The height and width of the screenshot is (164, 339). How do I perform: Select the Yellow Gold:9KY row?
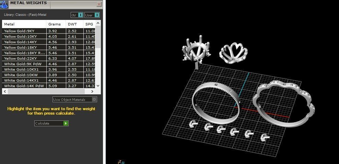(x=49, y=31)
